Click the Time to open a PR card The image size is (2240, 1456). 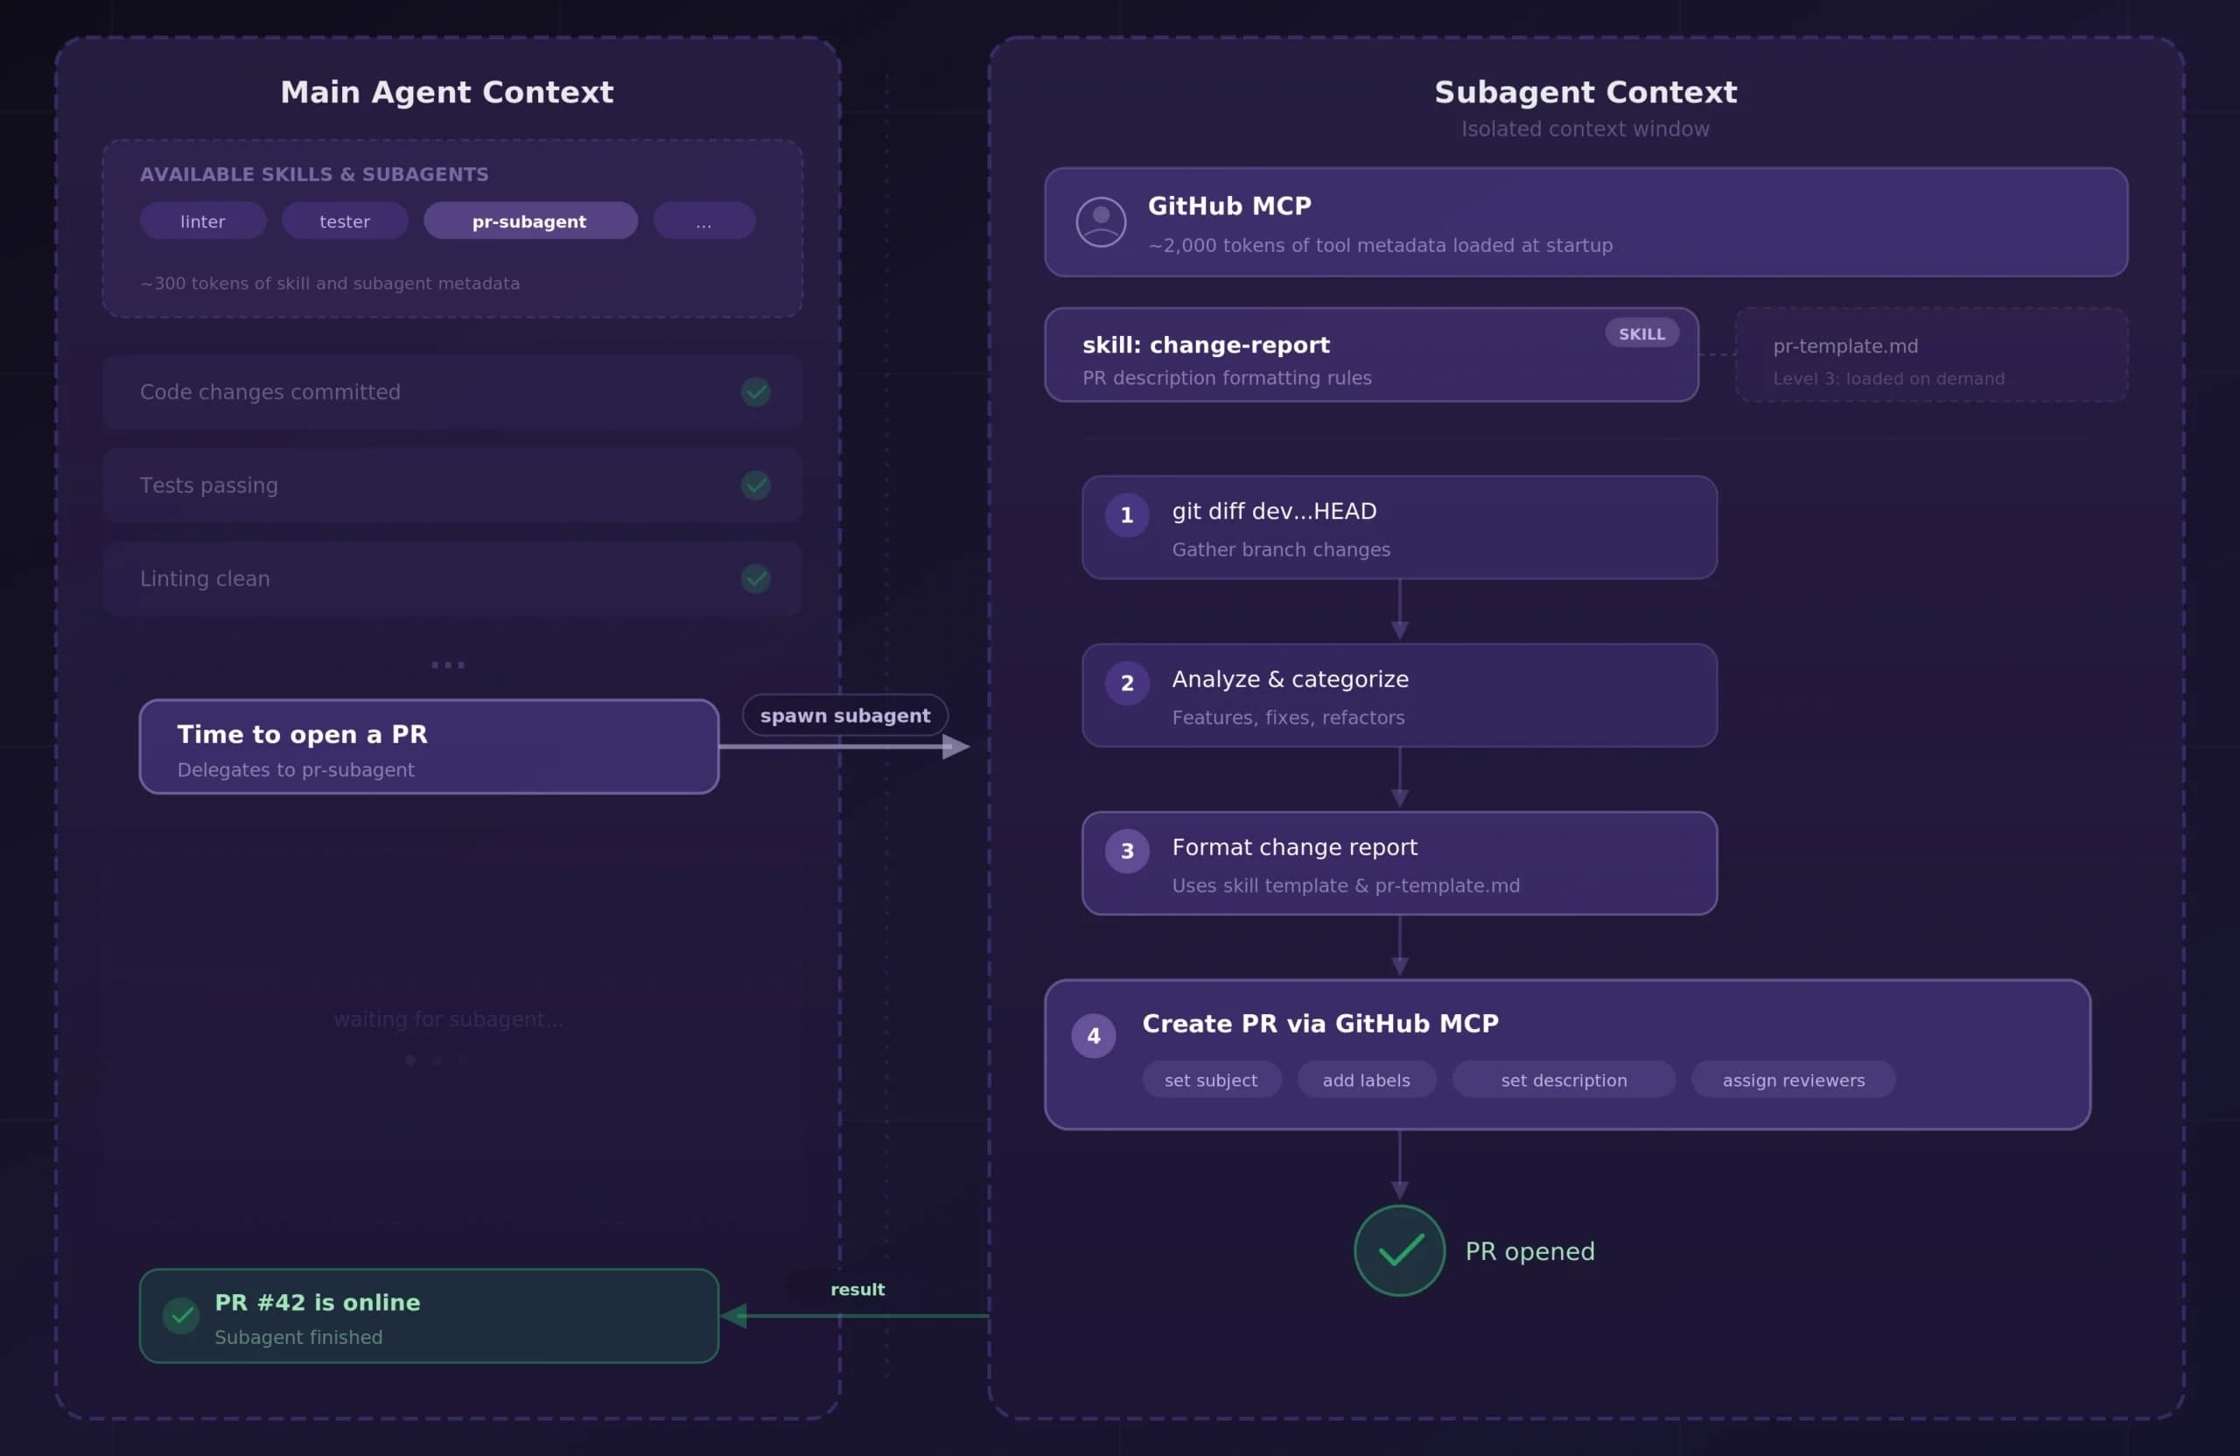428,746
